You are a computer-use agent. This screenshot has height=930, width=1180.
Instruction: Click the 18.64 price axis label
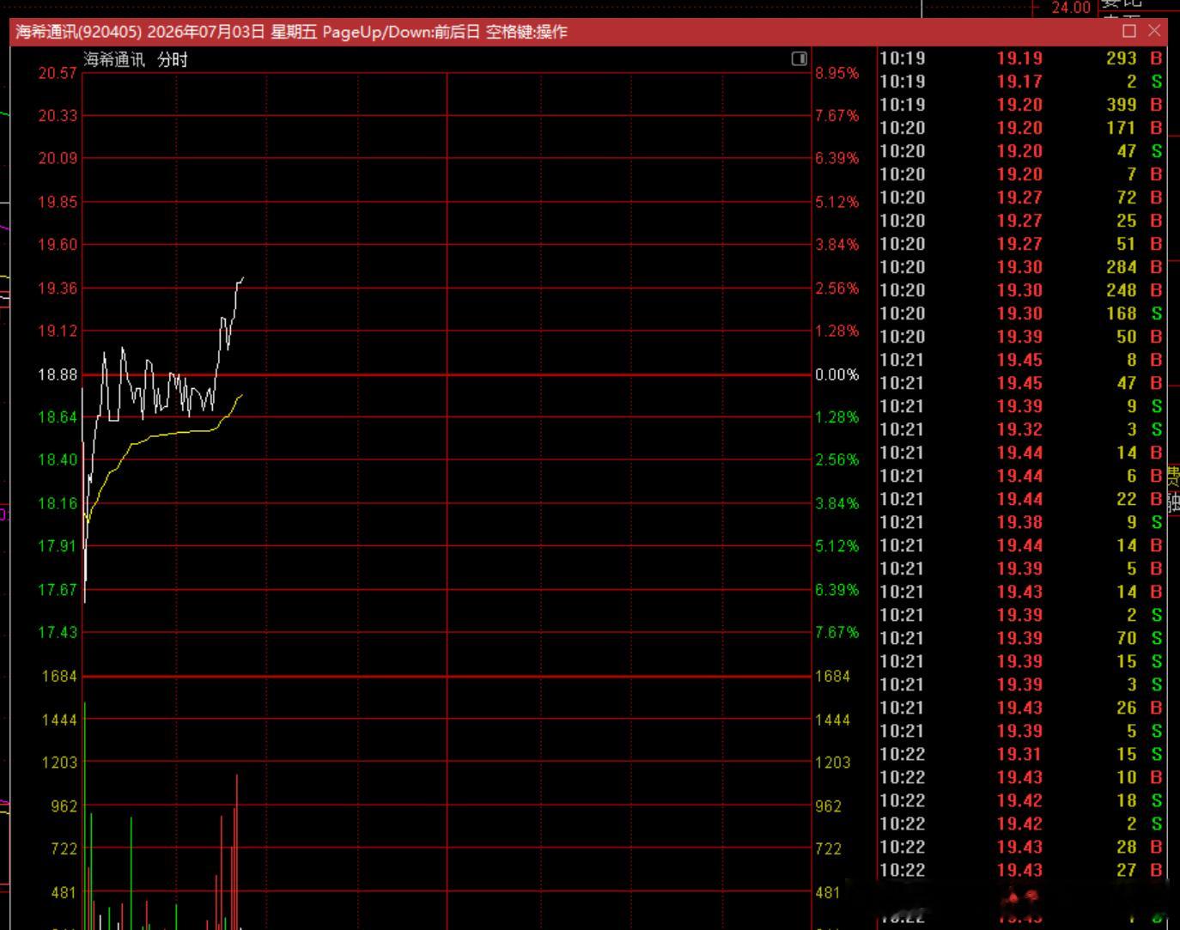[58, 417]
